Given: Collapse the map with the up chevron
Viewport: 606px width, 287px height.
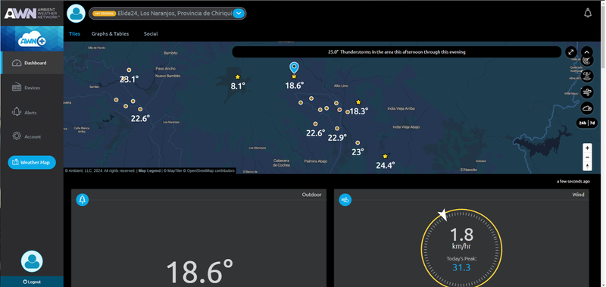Looking at the screenshot, I should click(x=586, y=52).
